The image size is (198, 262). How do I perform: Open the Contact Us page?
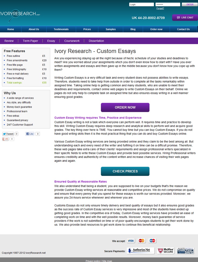point(183,29)
